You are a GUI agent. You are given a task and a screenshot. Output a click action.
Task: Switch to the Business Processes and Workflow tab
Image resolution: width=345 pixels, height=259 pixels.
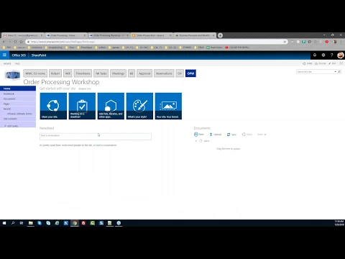195,35
